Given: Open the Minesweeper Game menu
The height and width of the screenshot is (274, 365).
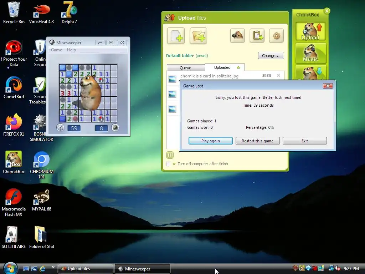Looking at the screenshot, I should click(x=57, y=50).
